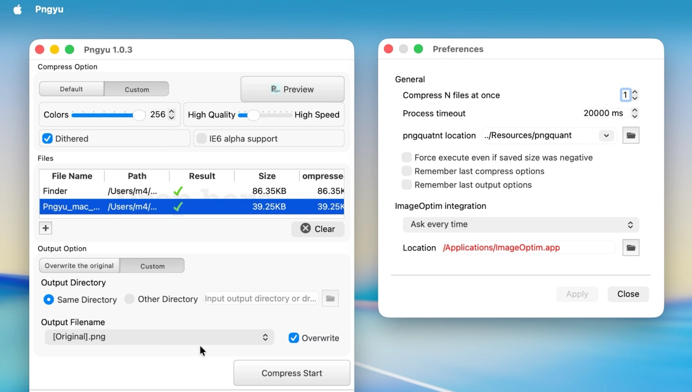Switch to the Default compress option tab
Image resolution: width=692 pixels, height=392 pixels.
click(x=71, y=89)
